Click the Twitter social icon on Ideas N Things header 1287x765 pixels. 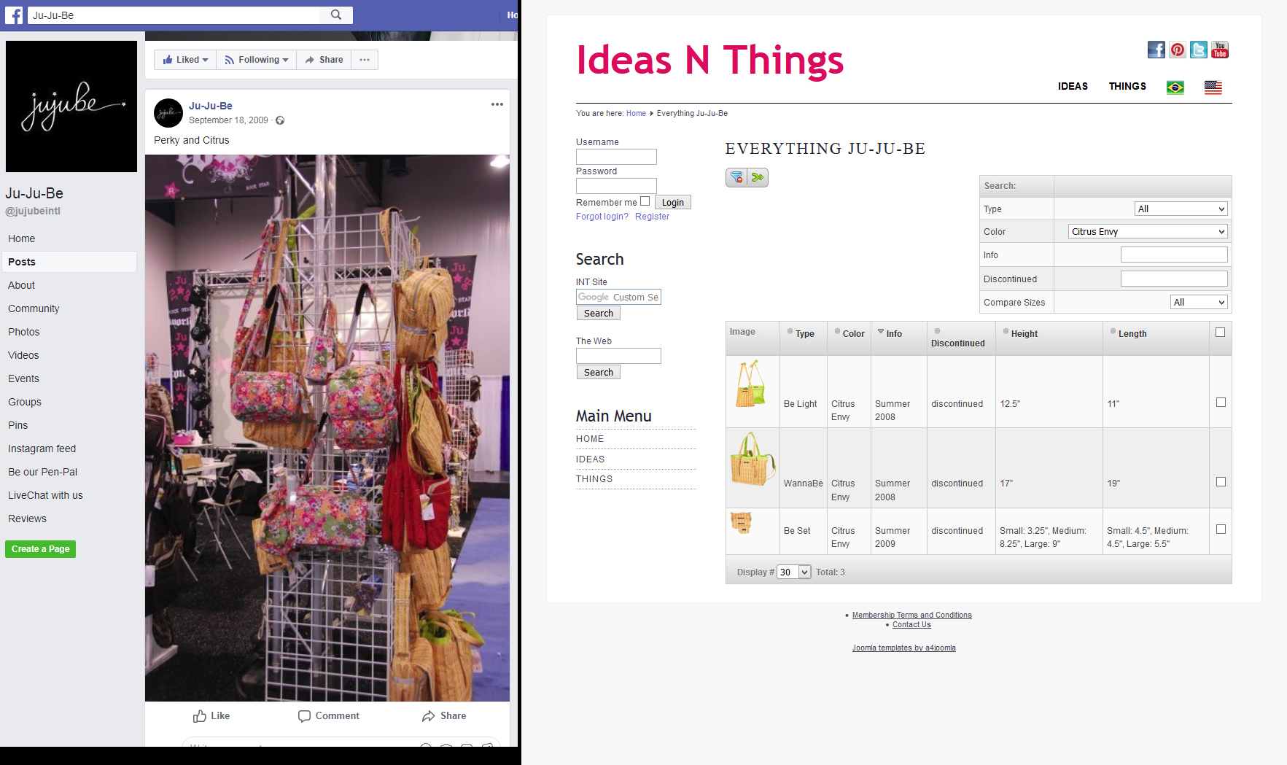[1199, 50]
